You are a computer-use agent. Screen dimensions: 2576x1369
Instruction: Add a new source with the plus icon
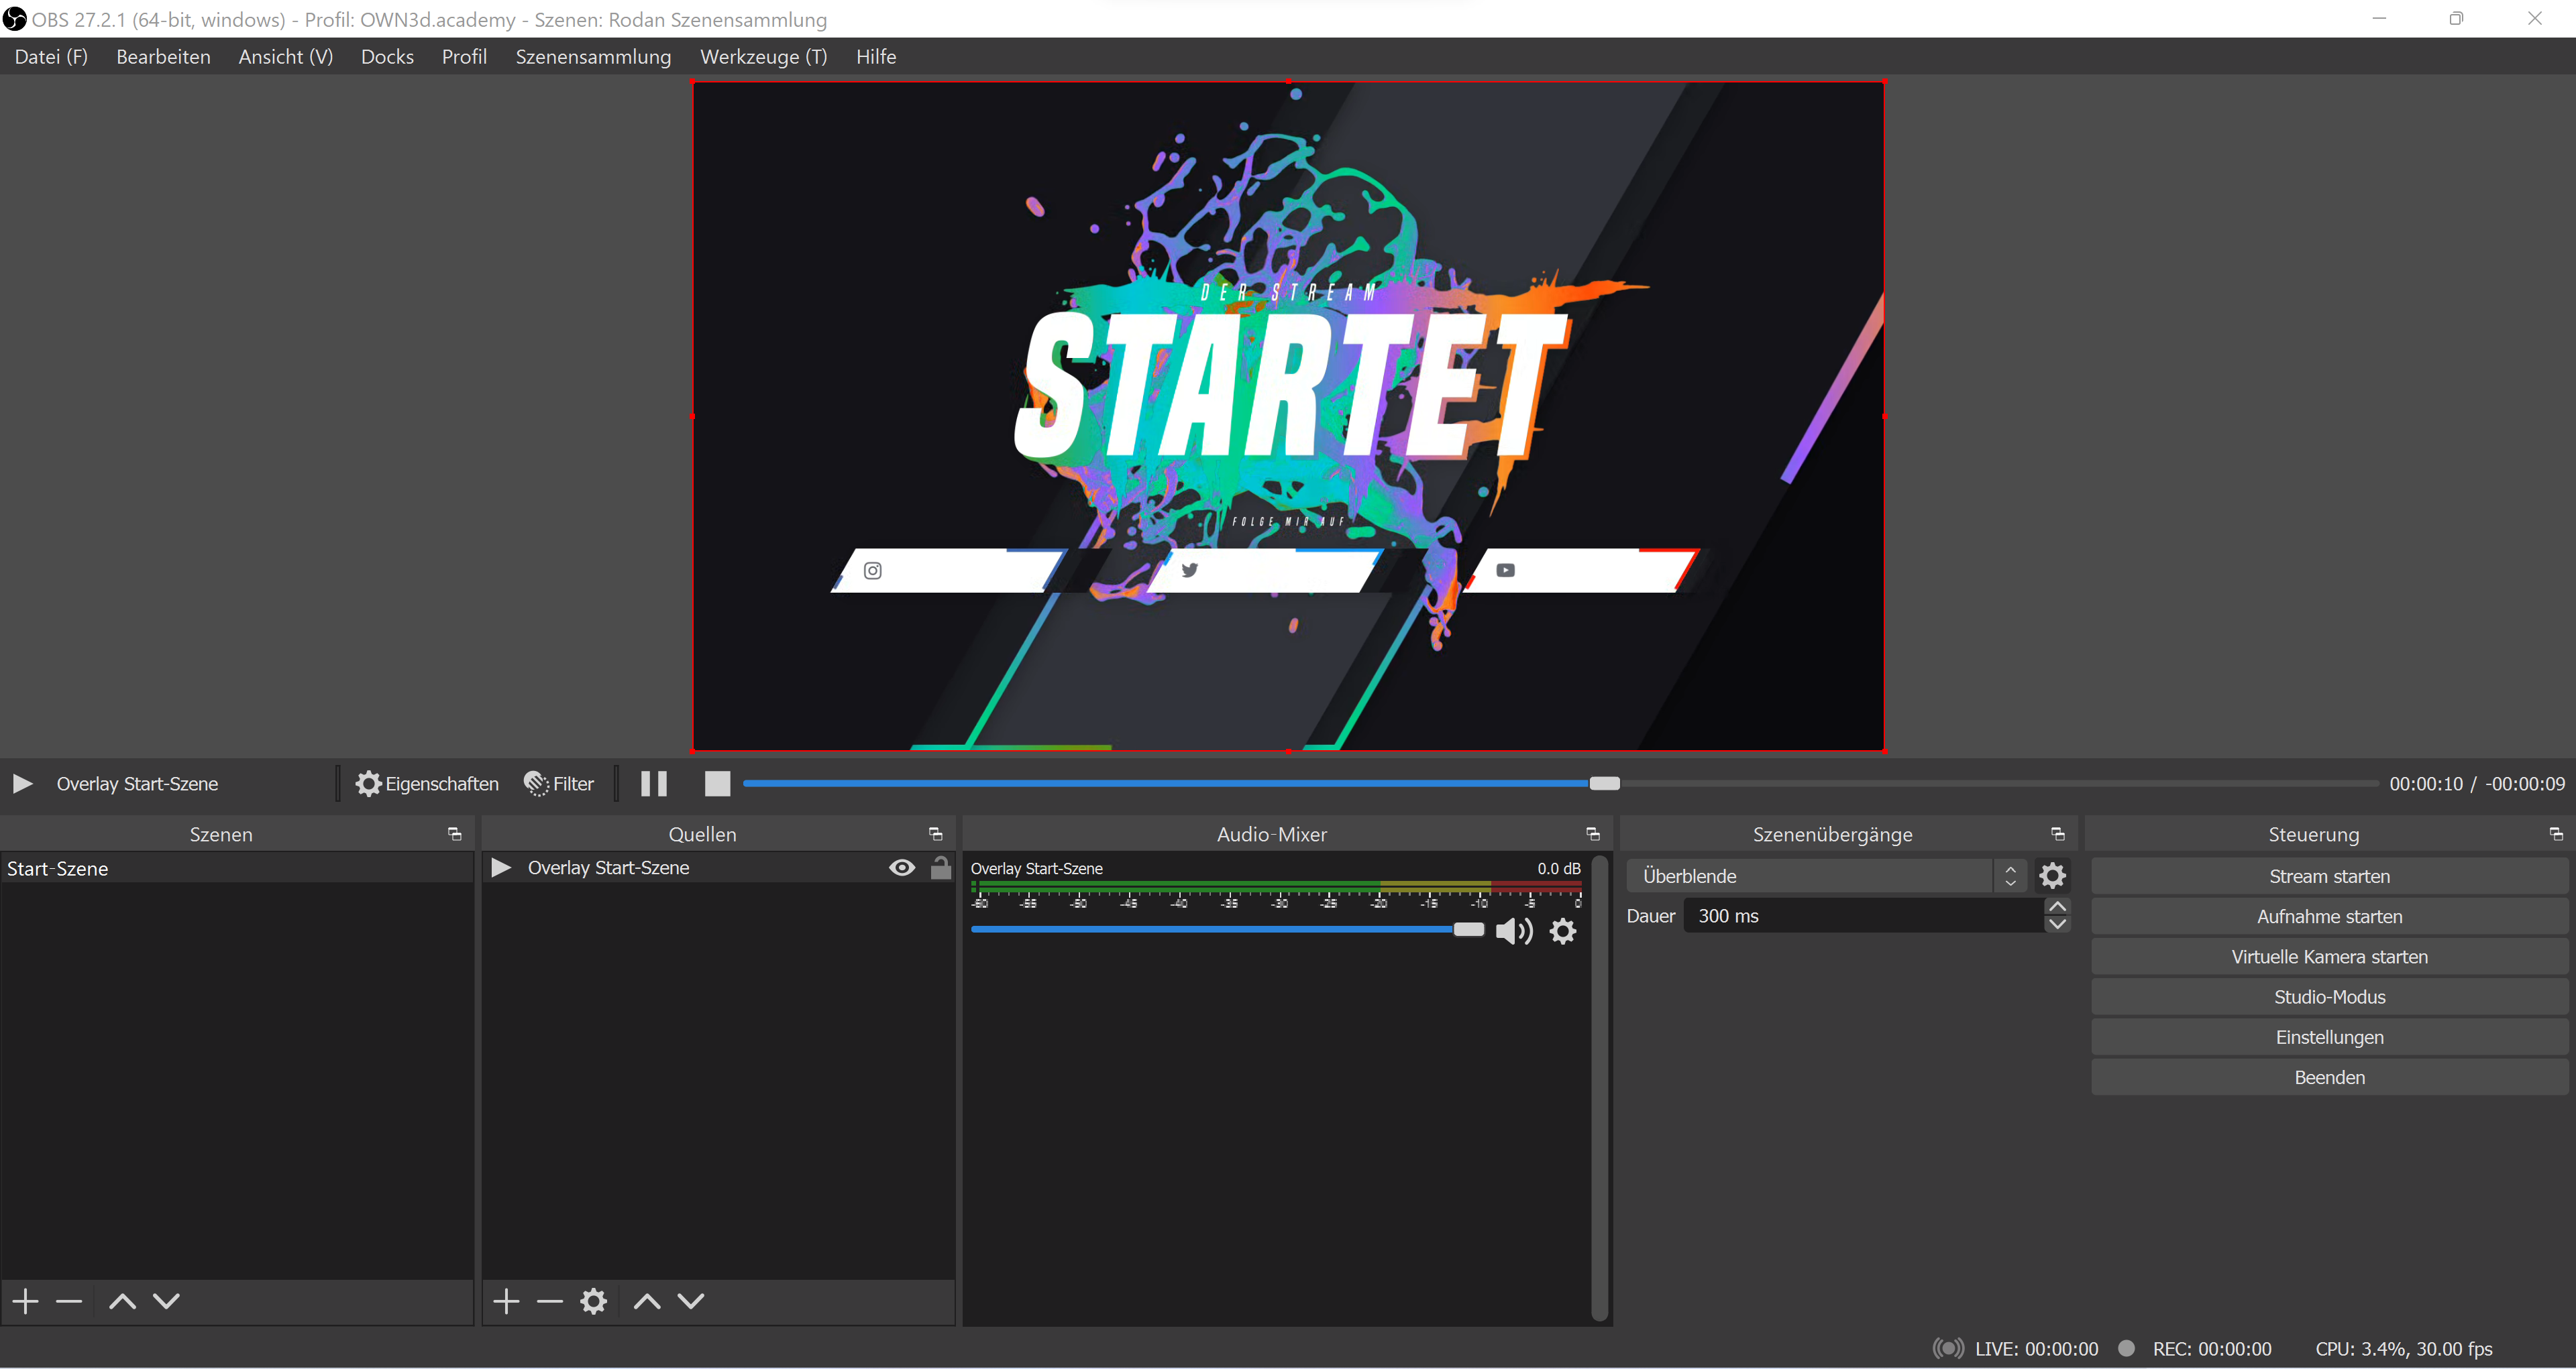tap(506, 1301)
